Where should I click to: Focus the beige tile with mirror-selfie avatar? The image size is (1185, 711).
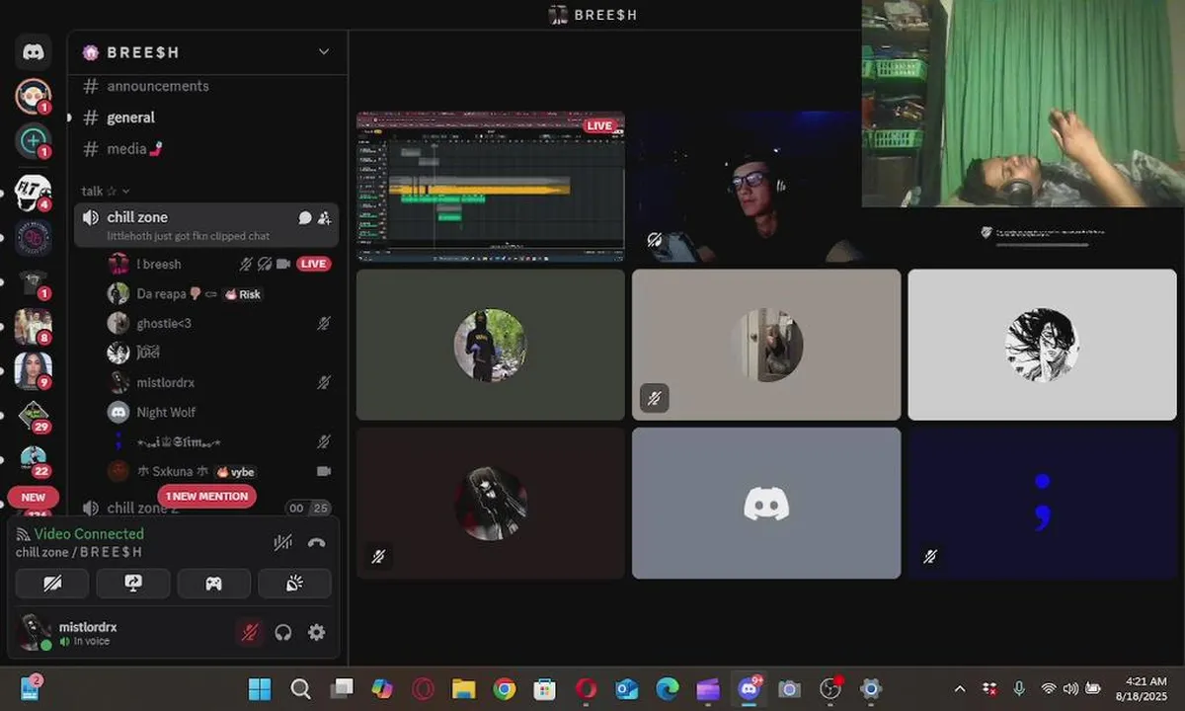tap(766, 345)
